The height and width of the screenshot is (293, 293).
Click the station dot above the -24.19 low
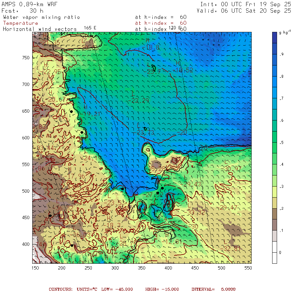(82, 132)
